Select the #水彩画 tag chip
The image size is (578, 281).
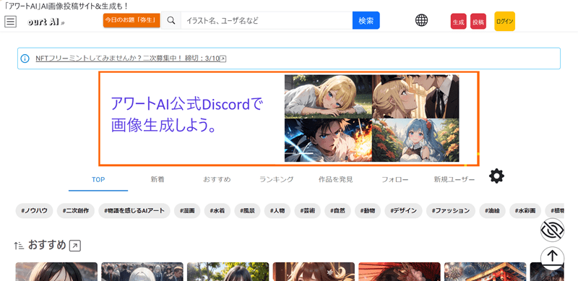coord(525,211)
